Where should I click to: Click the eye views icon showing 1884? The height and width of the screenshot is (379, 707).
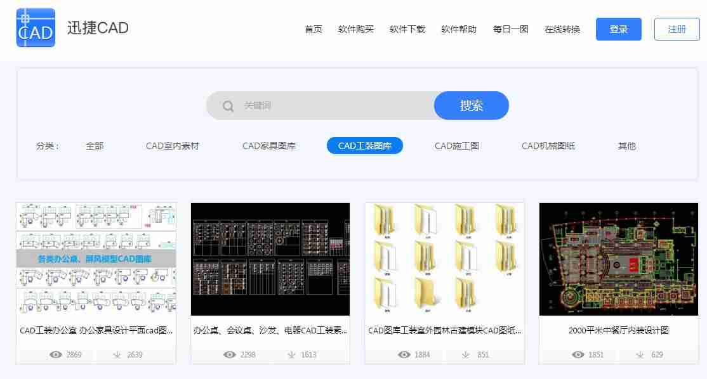coord(404,355)
